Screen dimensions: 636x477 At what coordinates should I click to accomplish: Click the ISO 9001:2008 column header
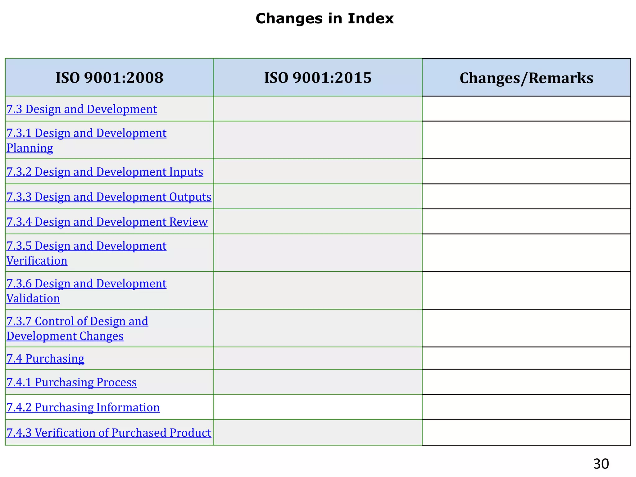(x=109, y=78)
